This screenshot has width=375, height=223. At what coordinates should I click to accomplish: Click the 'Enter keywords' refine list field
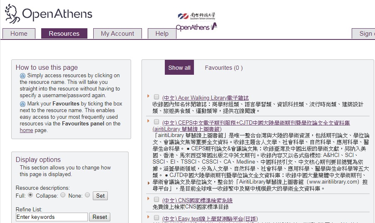[x=52, y=217]
